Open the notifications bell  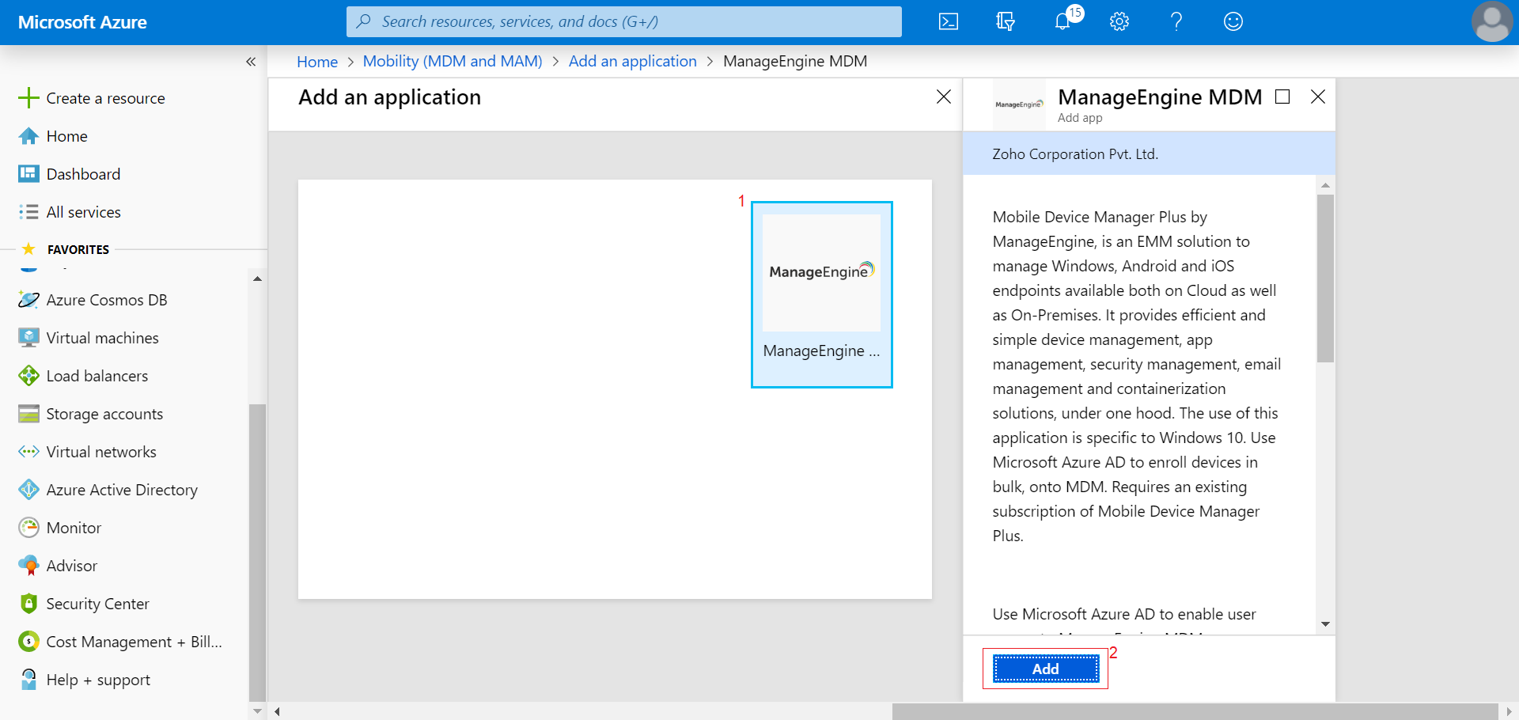[x=1063, y=21]
